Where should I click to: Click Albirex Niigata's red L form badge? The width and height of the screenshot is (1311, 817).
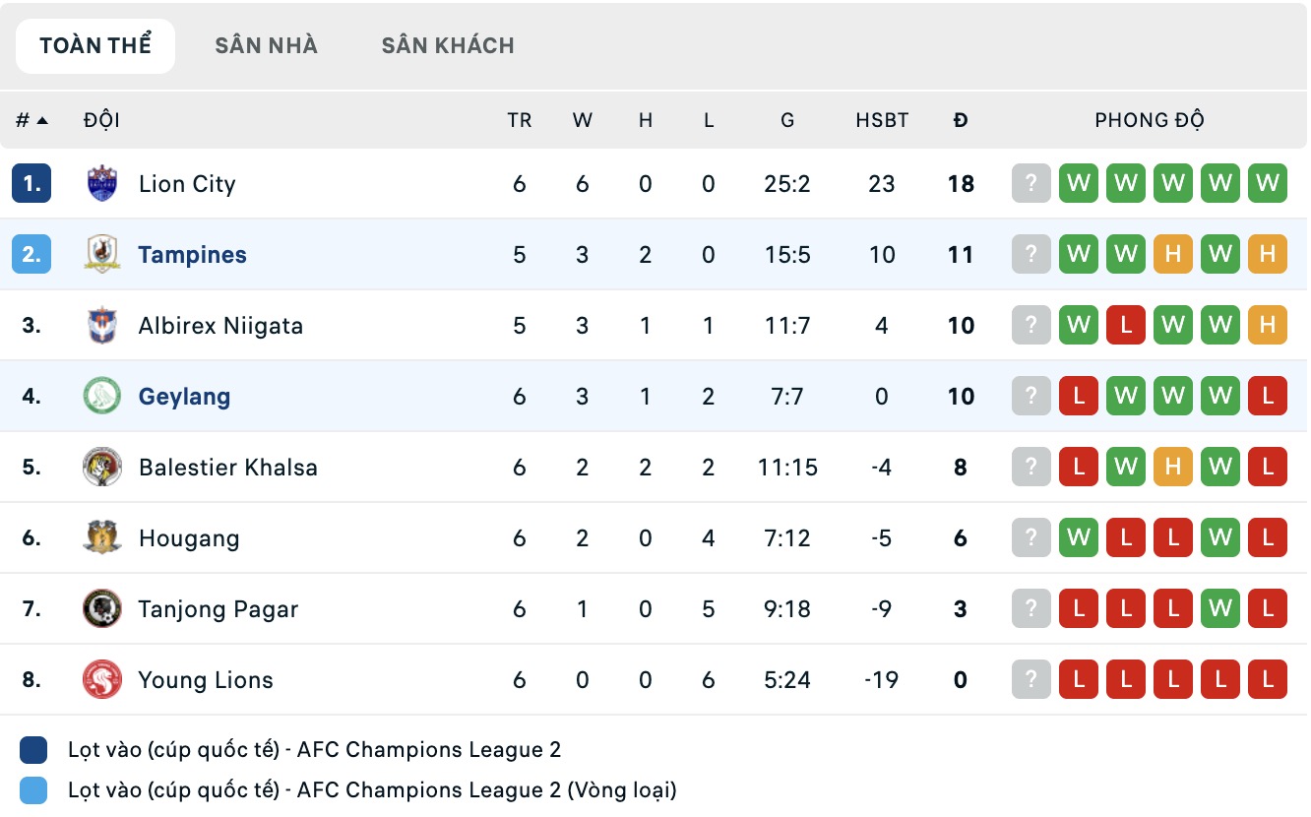point(1126,326)
